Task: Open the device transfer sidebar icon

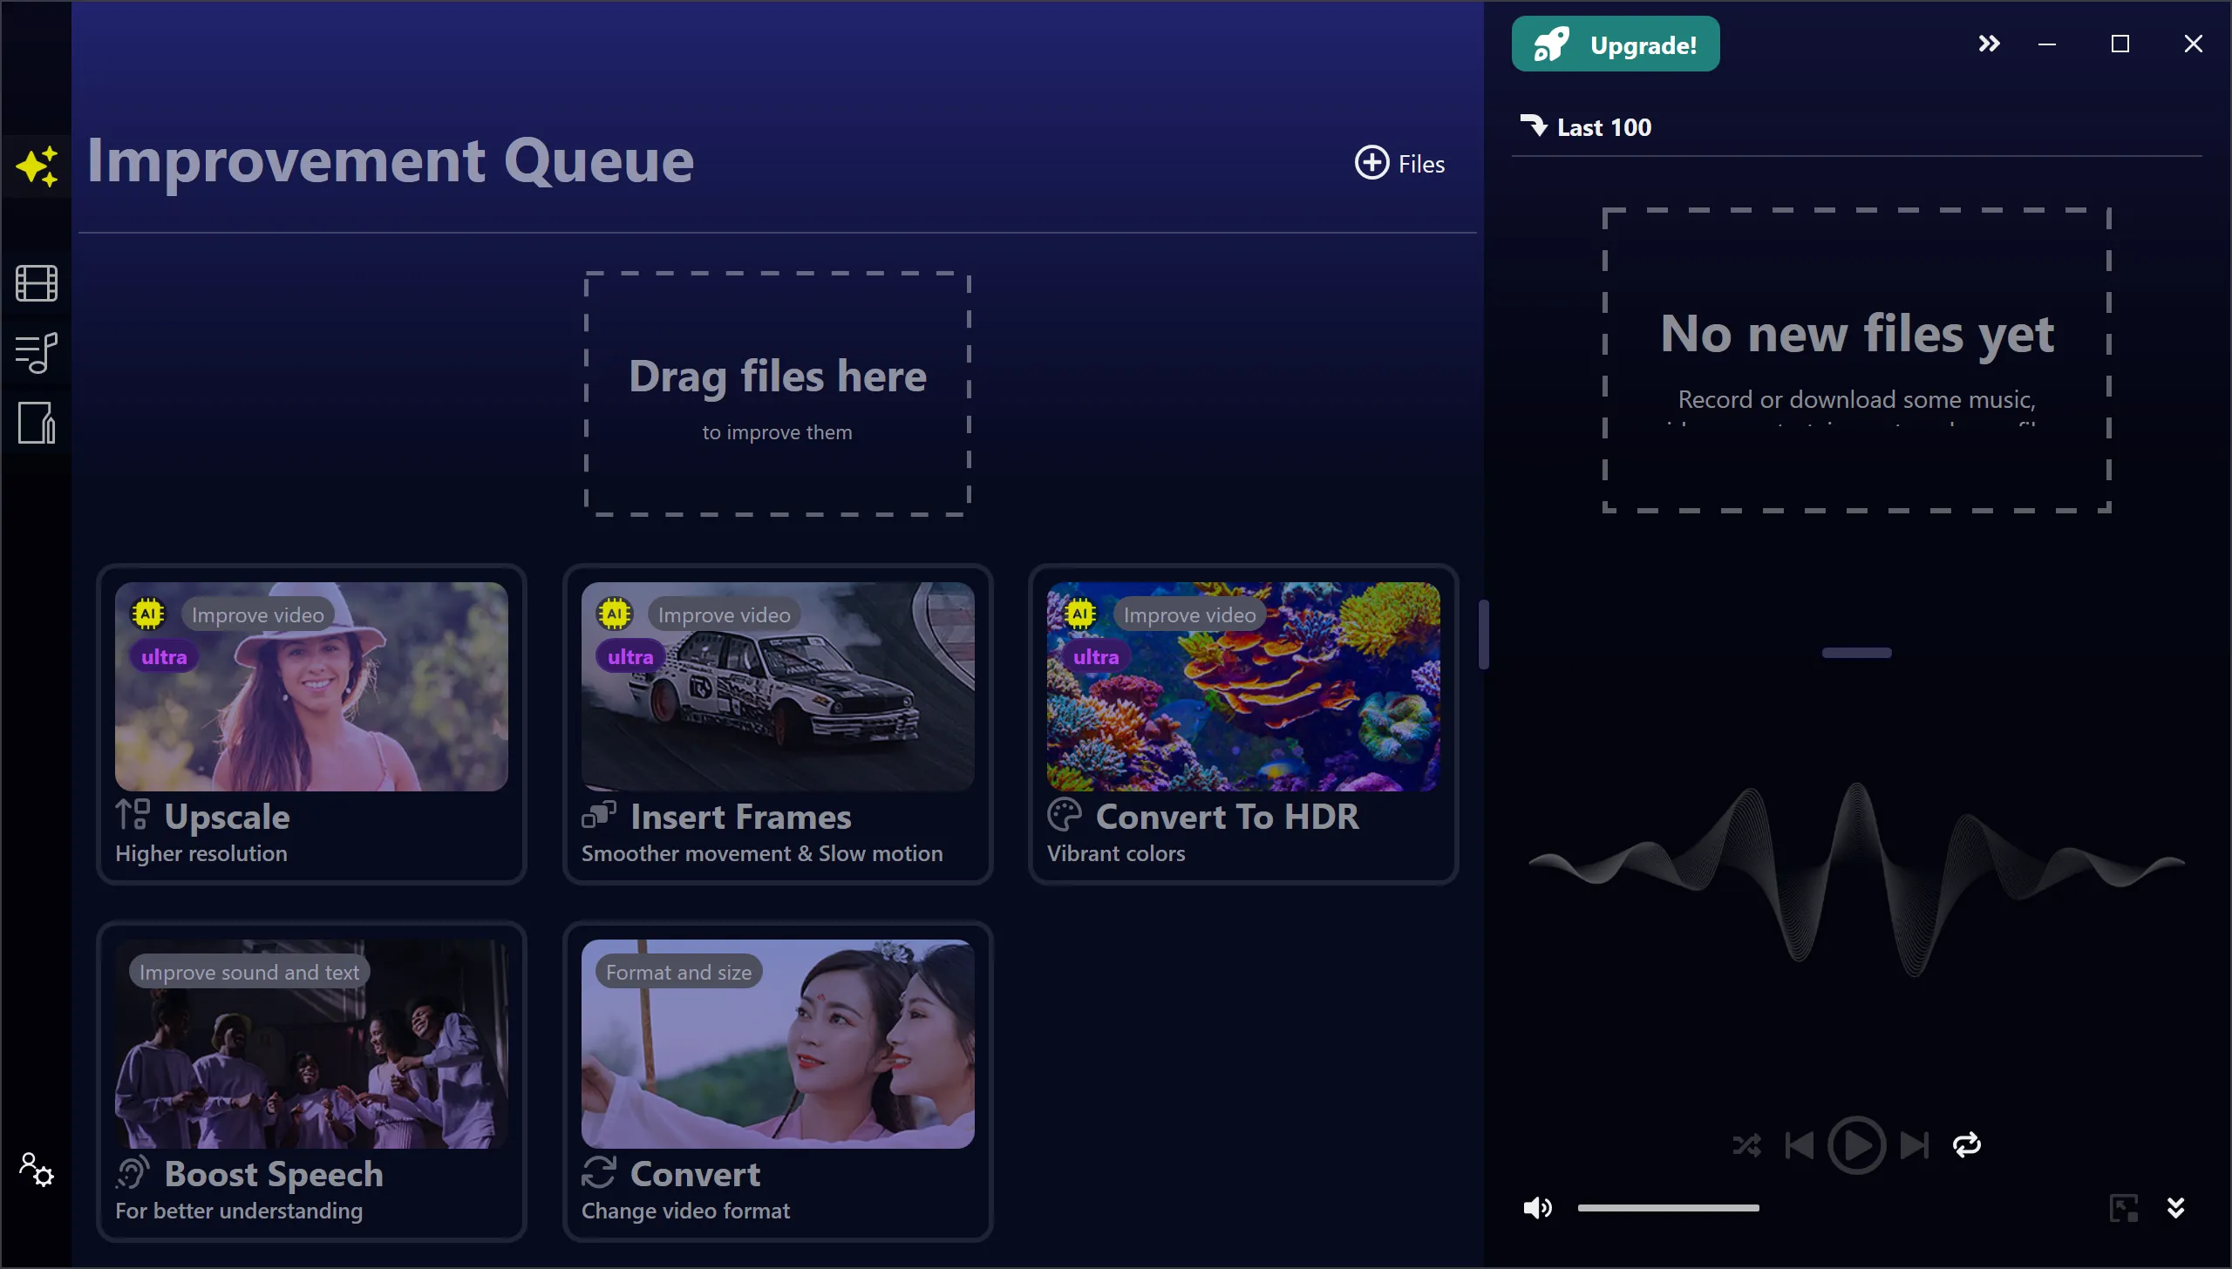Action: pos(37,423)
